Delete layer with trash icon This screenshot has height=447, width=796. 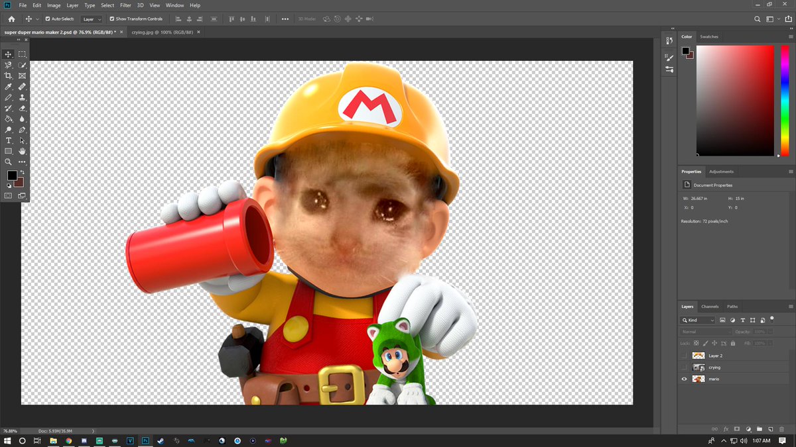click(x=782, y=429)
